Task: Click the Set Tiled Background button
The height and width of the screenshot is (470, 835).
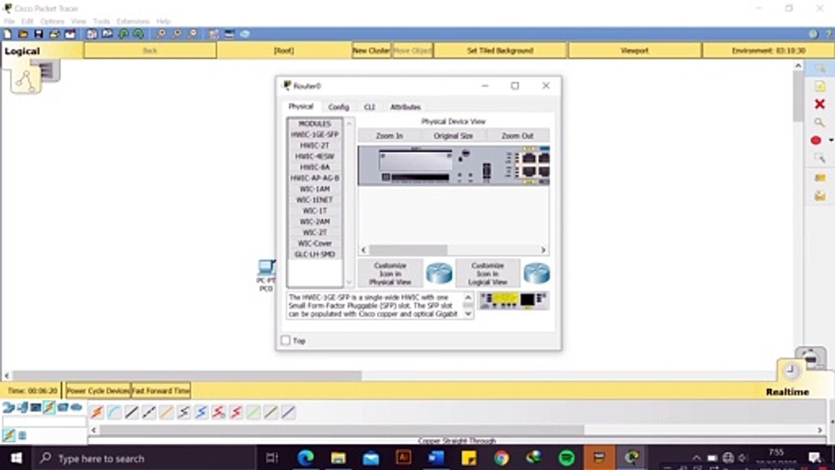Action: (x=500, y=50)
